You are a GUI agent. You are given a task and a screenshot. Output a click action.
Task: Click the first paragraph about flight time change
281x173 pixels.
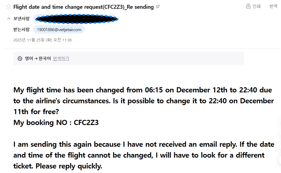click(x=142, y=101)
